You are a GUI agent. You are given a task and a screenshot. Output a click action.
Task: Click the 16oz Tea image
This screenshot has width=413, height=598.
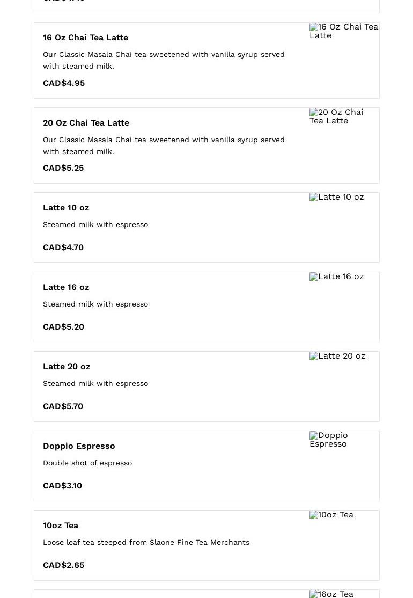[x=331, y=594]
